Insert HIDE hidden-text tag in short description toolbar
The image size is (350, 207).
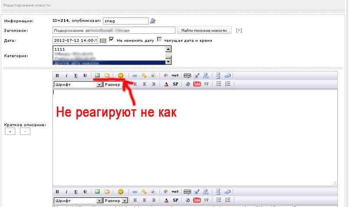[x=187, y=76]
